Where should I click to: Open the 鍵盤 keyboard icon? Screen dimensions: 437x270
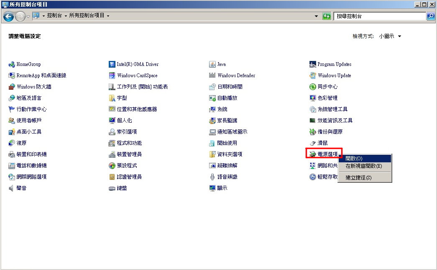tap(112, 188)
